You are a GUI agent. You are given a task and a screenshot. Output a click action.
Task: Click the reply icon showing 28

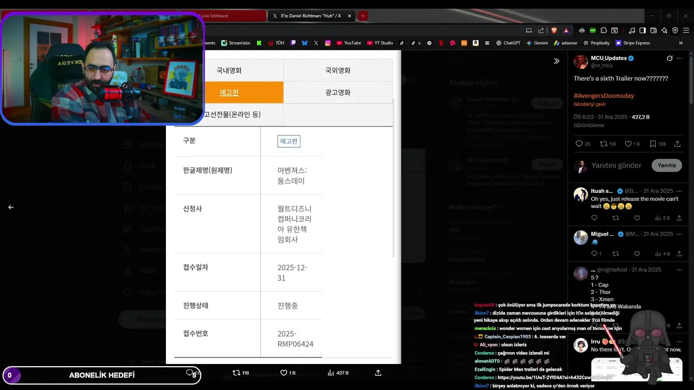pyautogui.click(x=579, y=144)
